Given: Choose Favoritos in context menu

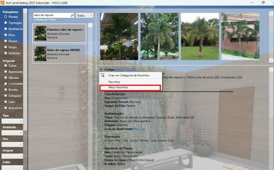Looking at the screenshot, I should 130,82.
